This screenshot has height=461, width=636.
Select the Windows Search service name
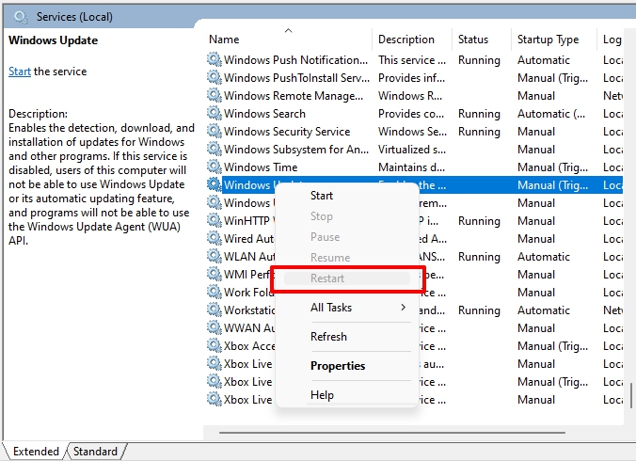point(264,114)
